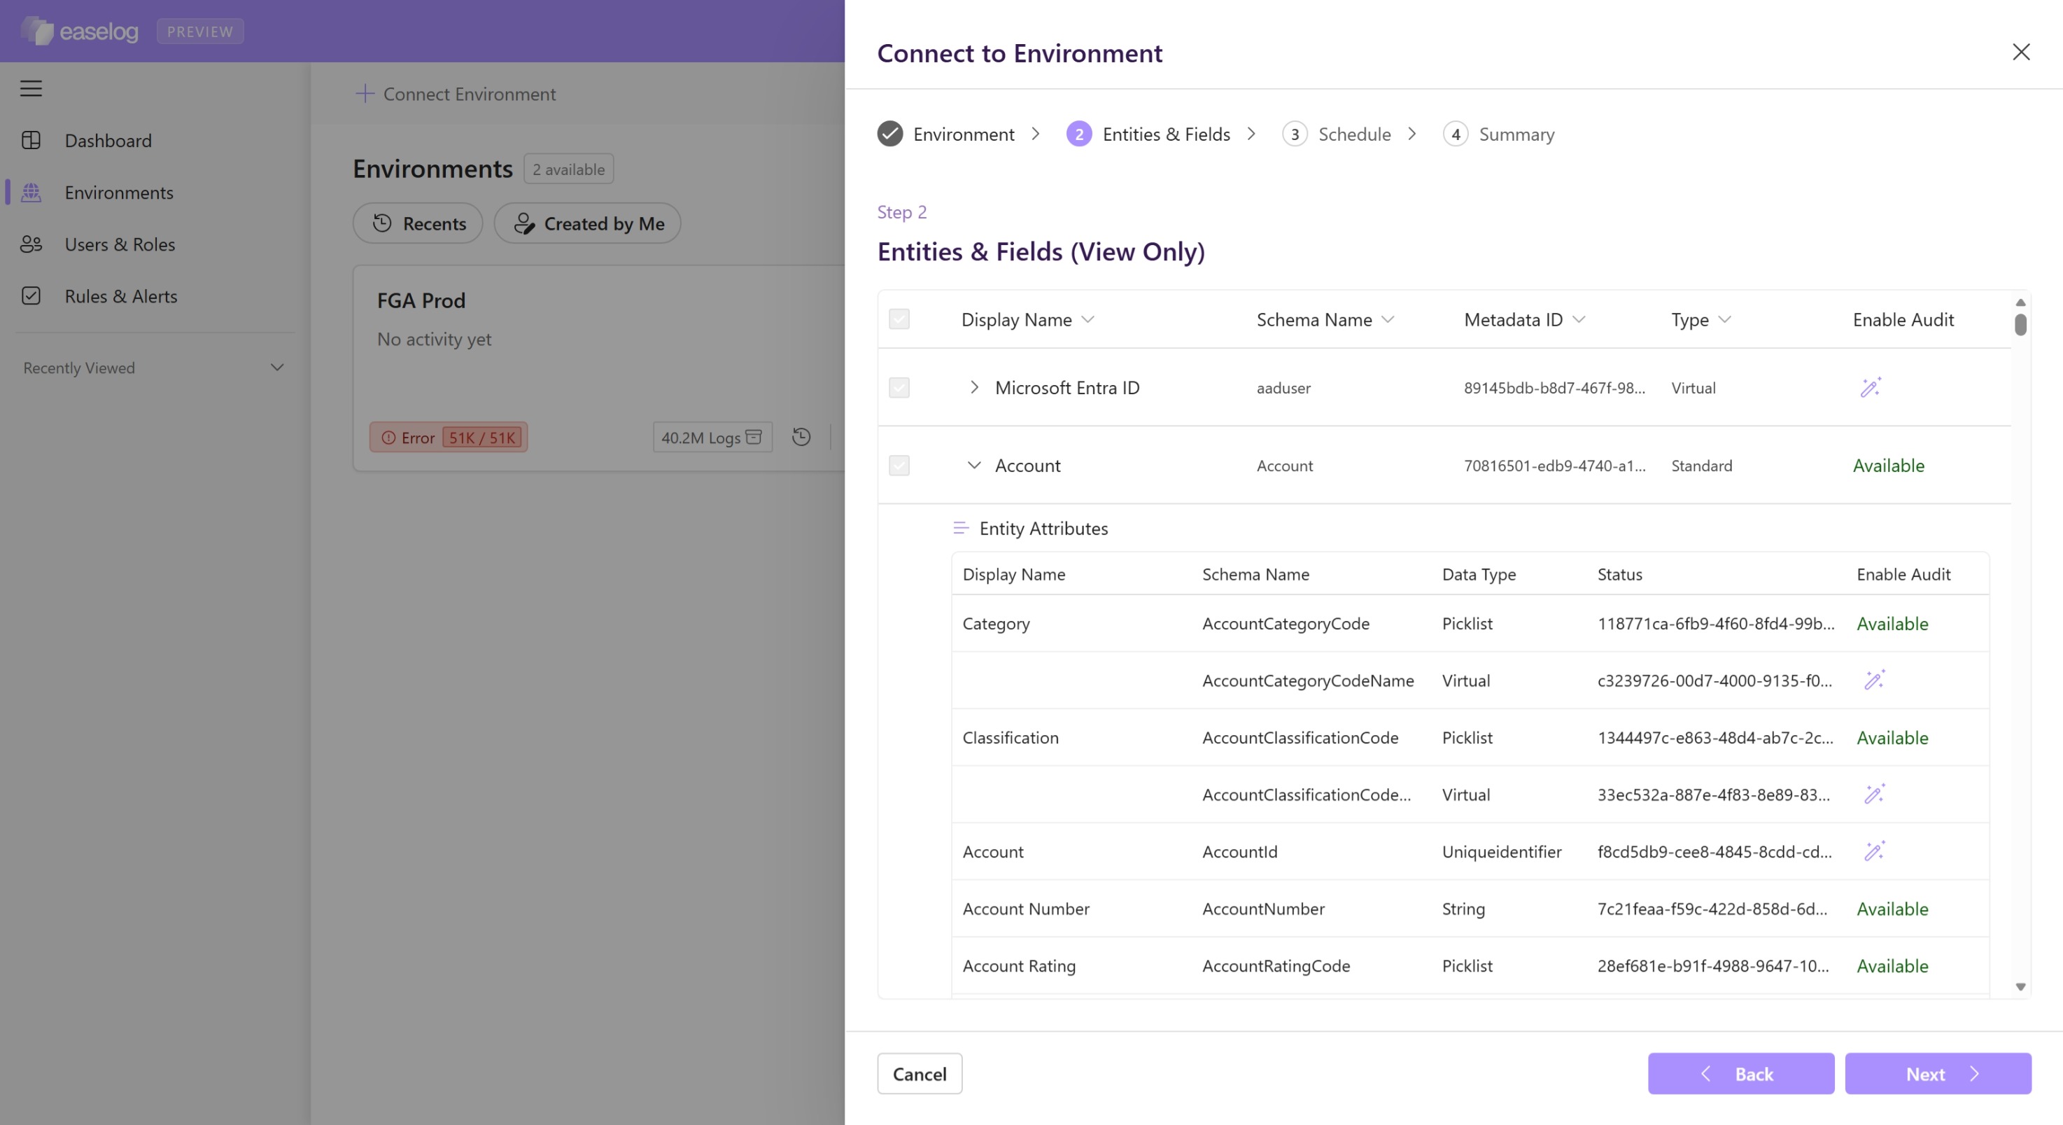Click the Error 51K / 51K status badge
Image resolution: width=2063 pixels, height=1125 pixels.
point(448,437)
